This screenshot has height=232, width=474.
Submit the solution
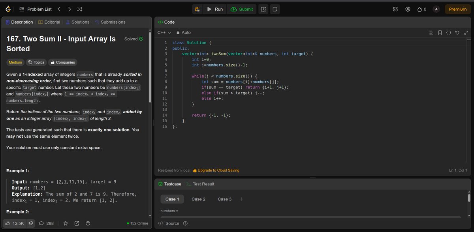pyautogui.click(x=242, y=9)
